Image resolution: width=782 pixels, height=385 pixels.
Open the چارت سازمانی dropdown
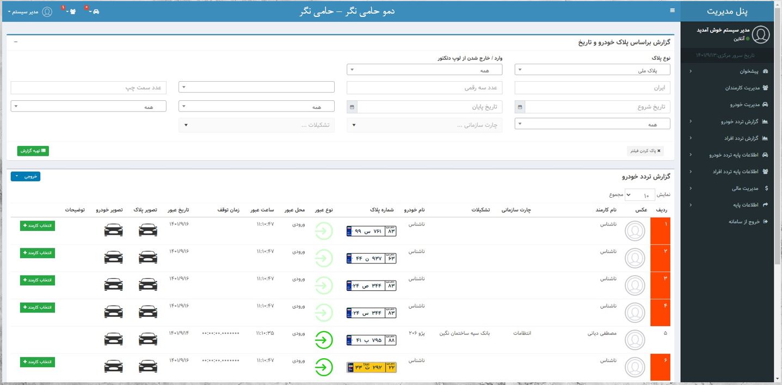(424, 125)
